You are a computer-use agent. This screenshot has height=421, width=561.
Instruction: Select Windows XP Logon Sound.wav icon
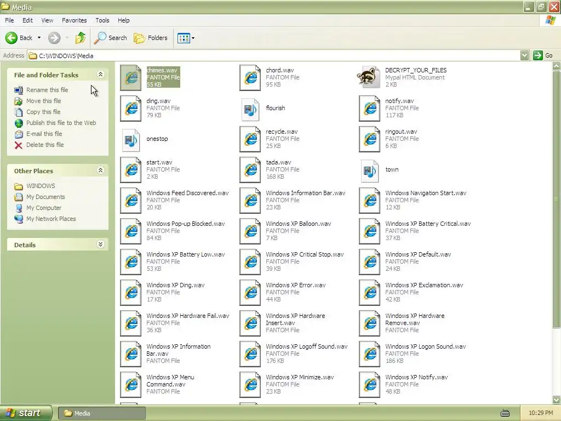(x=370, y=354)
